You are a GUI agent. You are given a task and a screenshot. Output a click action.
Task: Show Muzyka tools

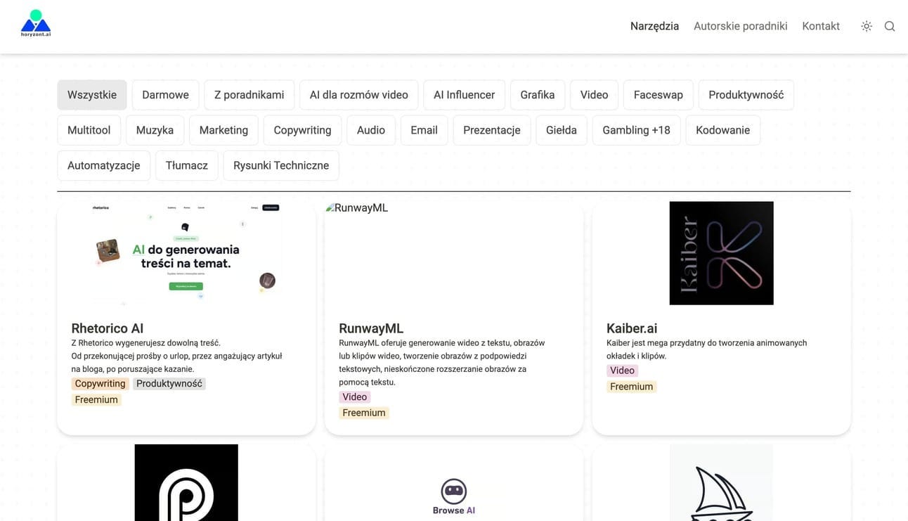coord(155,130)
